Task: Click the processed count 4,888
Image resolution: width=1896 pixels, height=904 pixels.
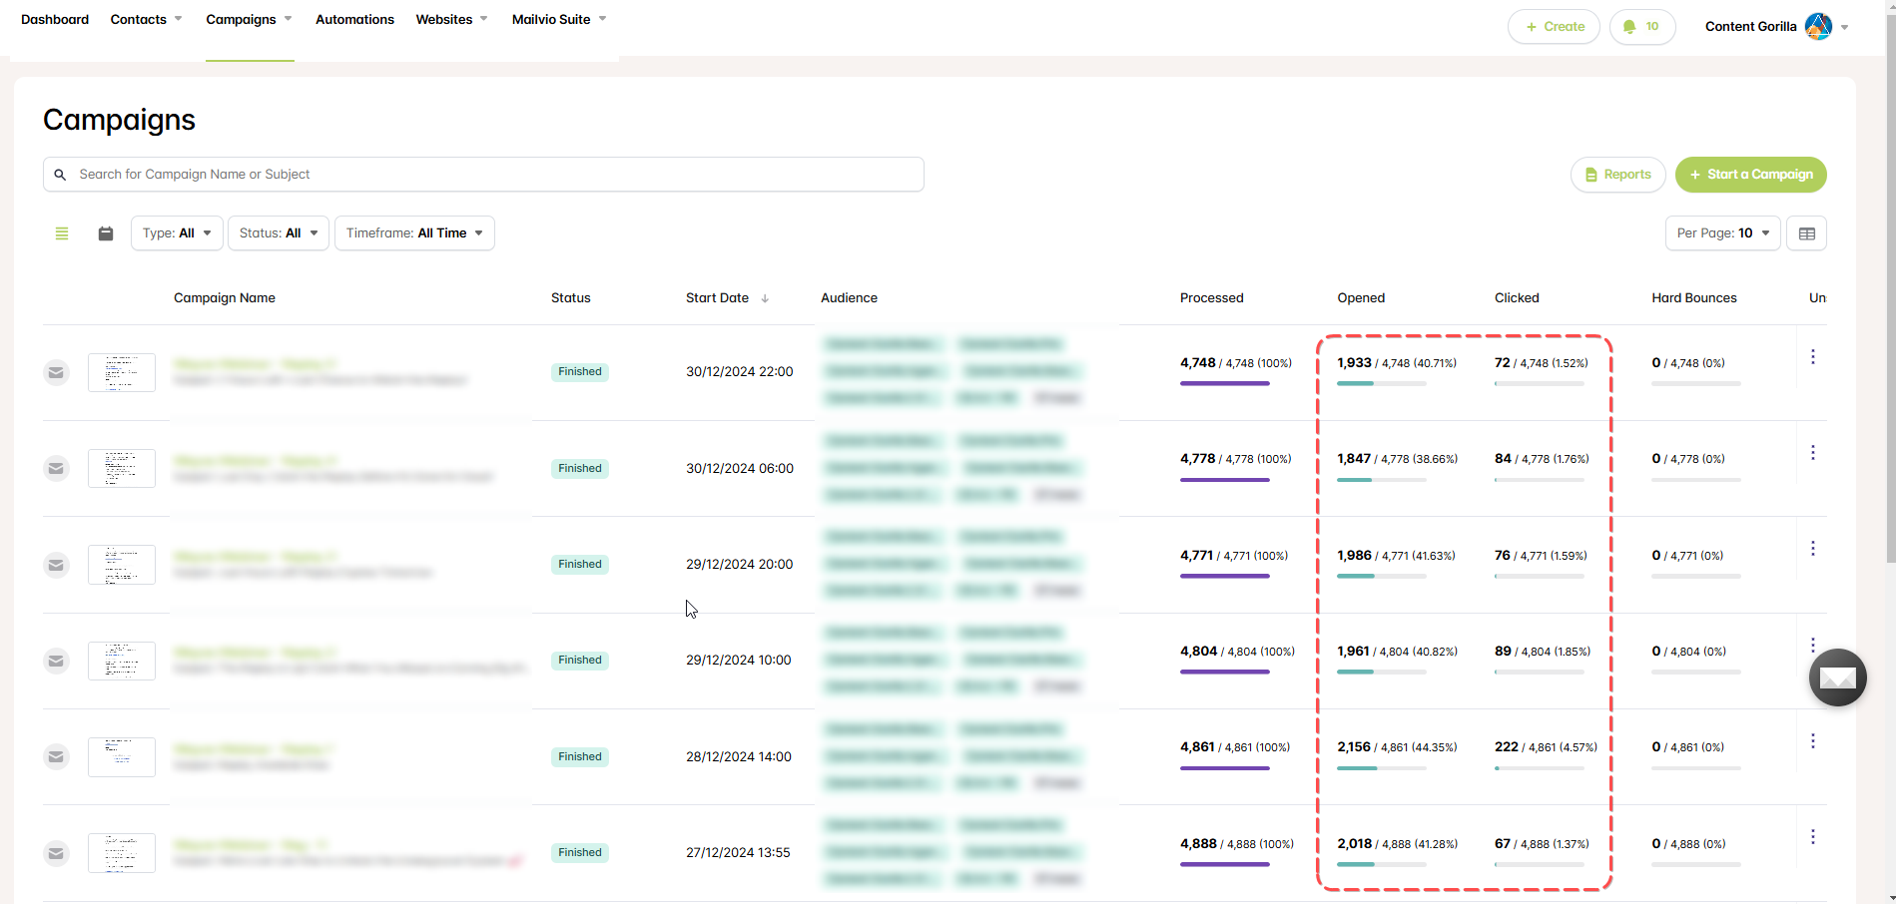Action: (x=1198, y=844)
